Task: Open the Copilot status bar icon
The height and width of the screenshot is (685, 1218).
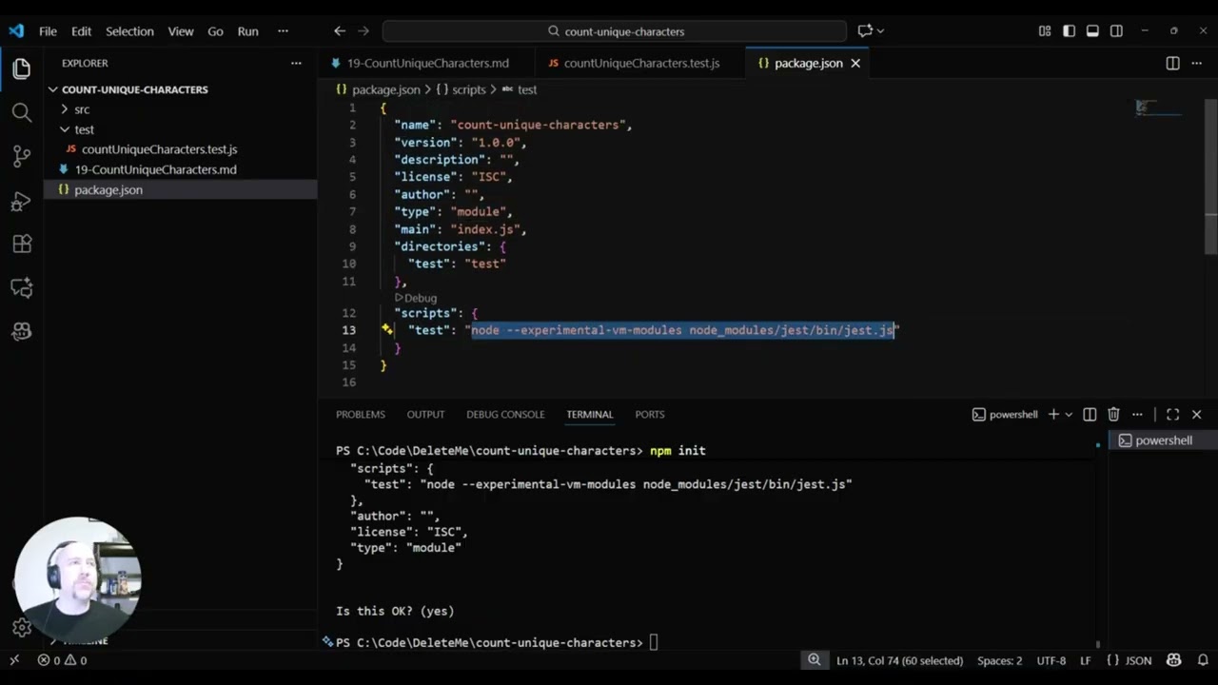Action: coord(1173,660)
